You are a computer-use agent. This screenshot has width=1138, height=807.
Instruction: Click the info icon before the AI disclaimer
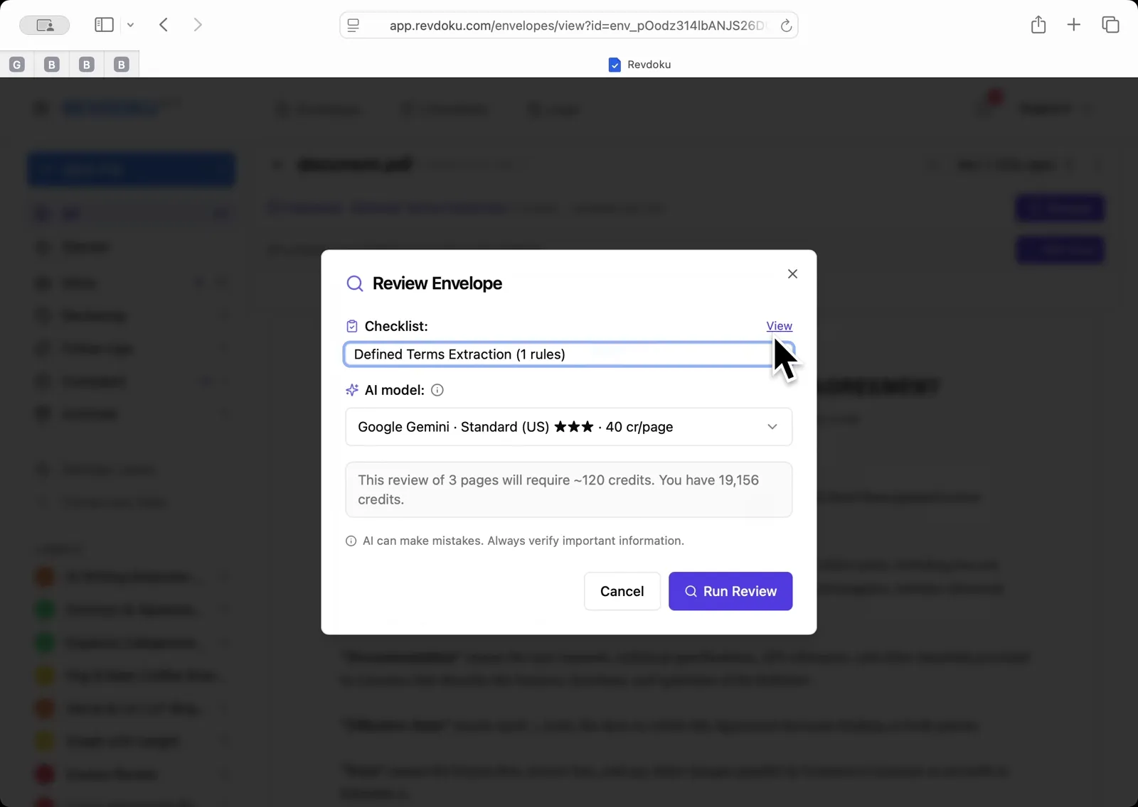[x=351, y=541]
